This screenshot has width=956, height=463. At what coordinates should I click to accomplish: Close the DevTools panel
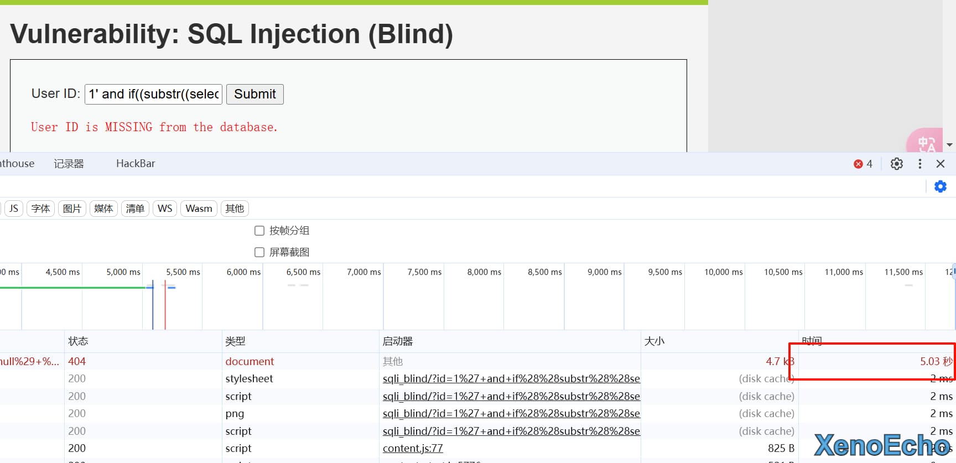[x=940, y=164]
